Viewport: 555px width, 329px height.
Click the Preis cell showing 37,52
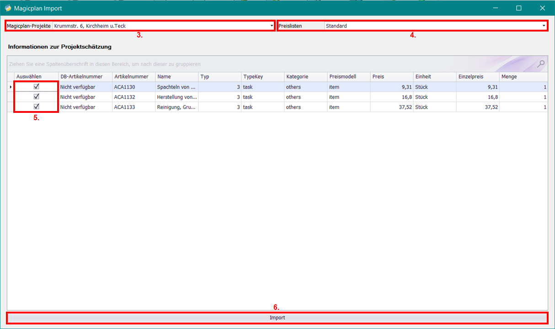391,107
